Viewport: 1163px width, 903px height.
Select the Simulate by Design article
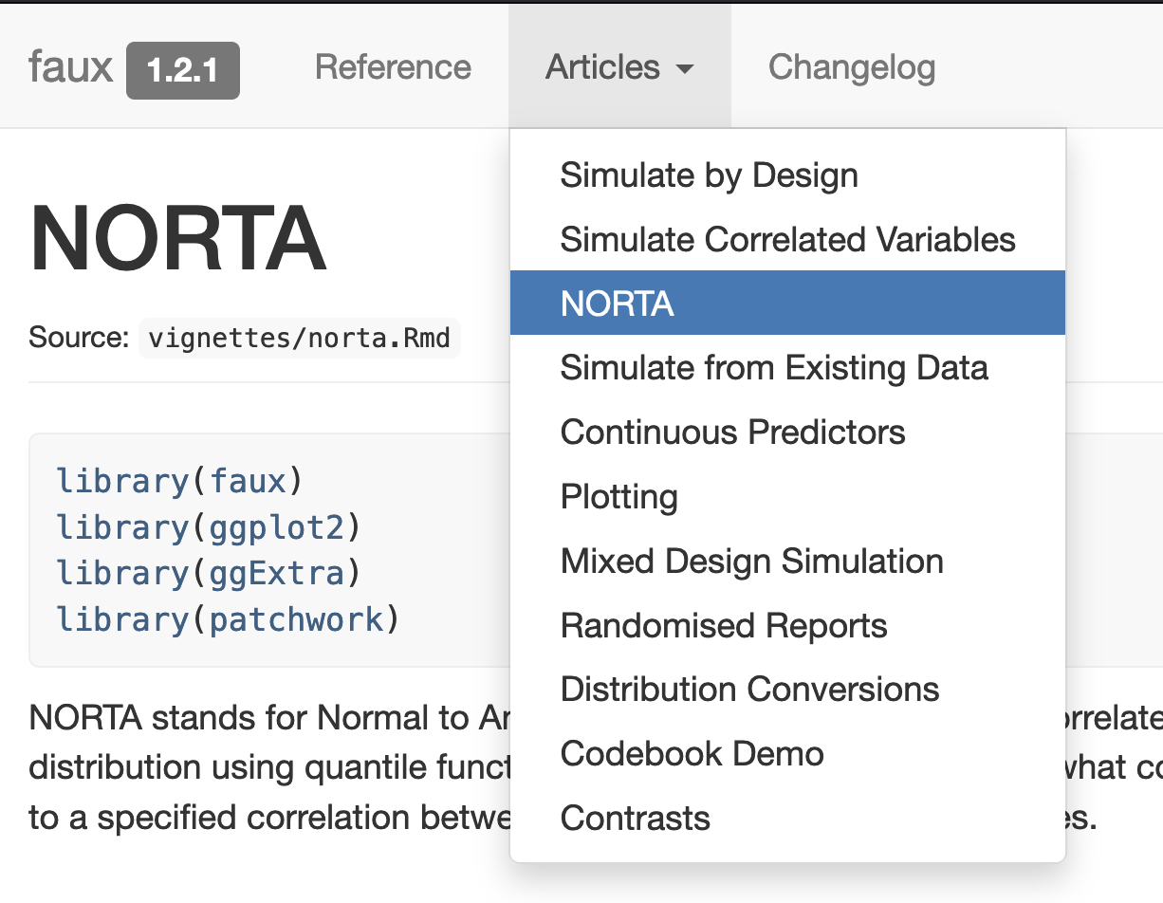[709, 175]
